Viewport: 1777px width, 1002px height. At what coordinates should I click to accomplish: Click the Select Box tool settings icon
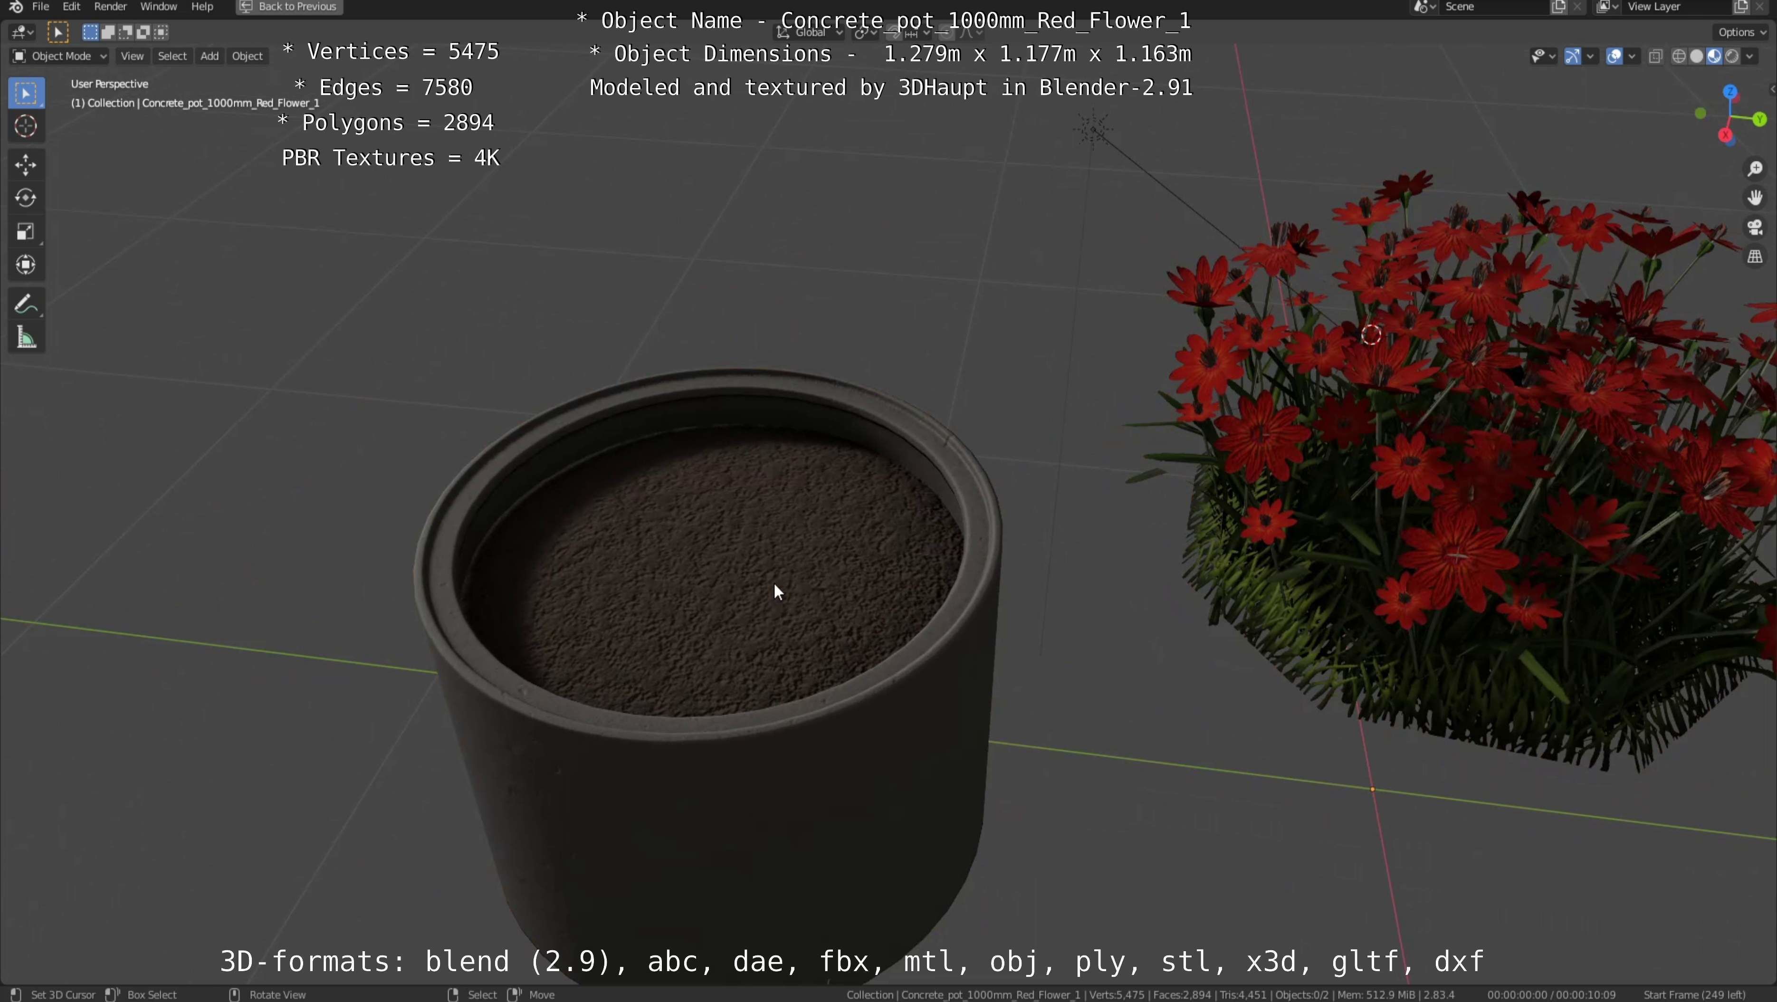(58, 32)
